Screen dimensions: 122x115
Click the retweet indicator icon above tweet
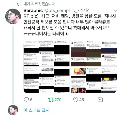(x=19, y=4)
